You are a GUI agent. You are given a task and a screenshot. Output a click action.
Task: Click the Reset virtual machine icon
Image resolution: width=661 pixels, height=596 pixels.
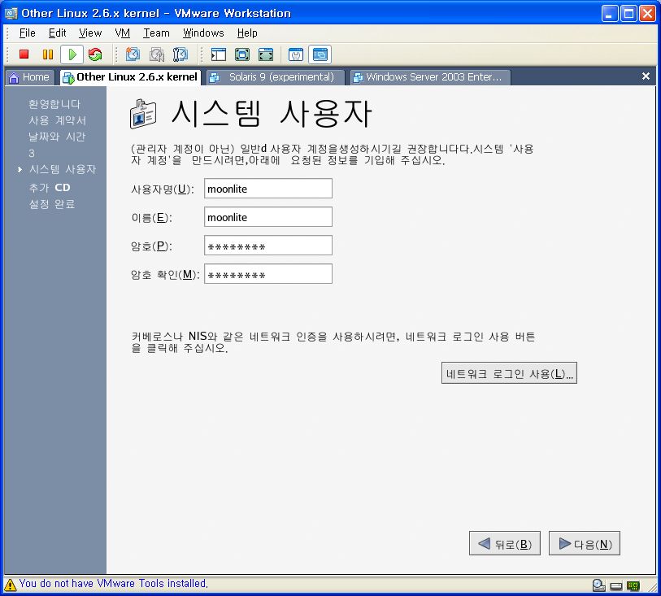point(95,54)
